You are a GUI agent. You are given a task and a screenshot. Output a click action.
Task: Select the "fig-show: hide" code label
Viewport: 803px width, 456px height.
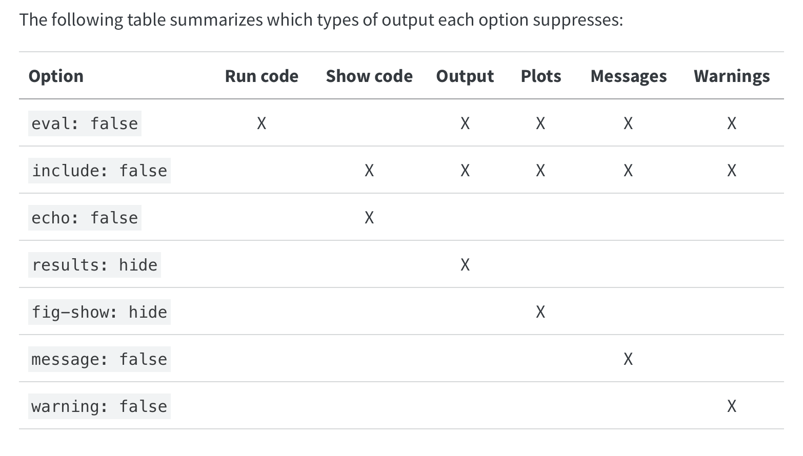(99, 312)
